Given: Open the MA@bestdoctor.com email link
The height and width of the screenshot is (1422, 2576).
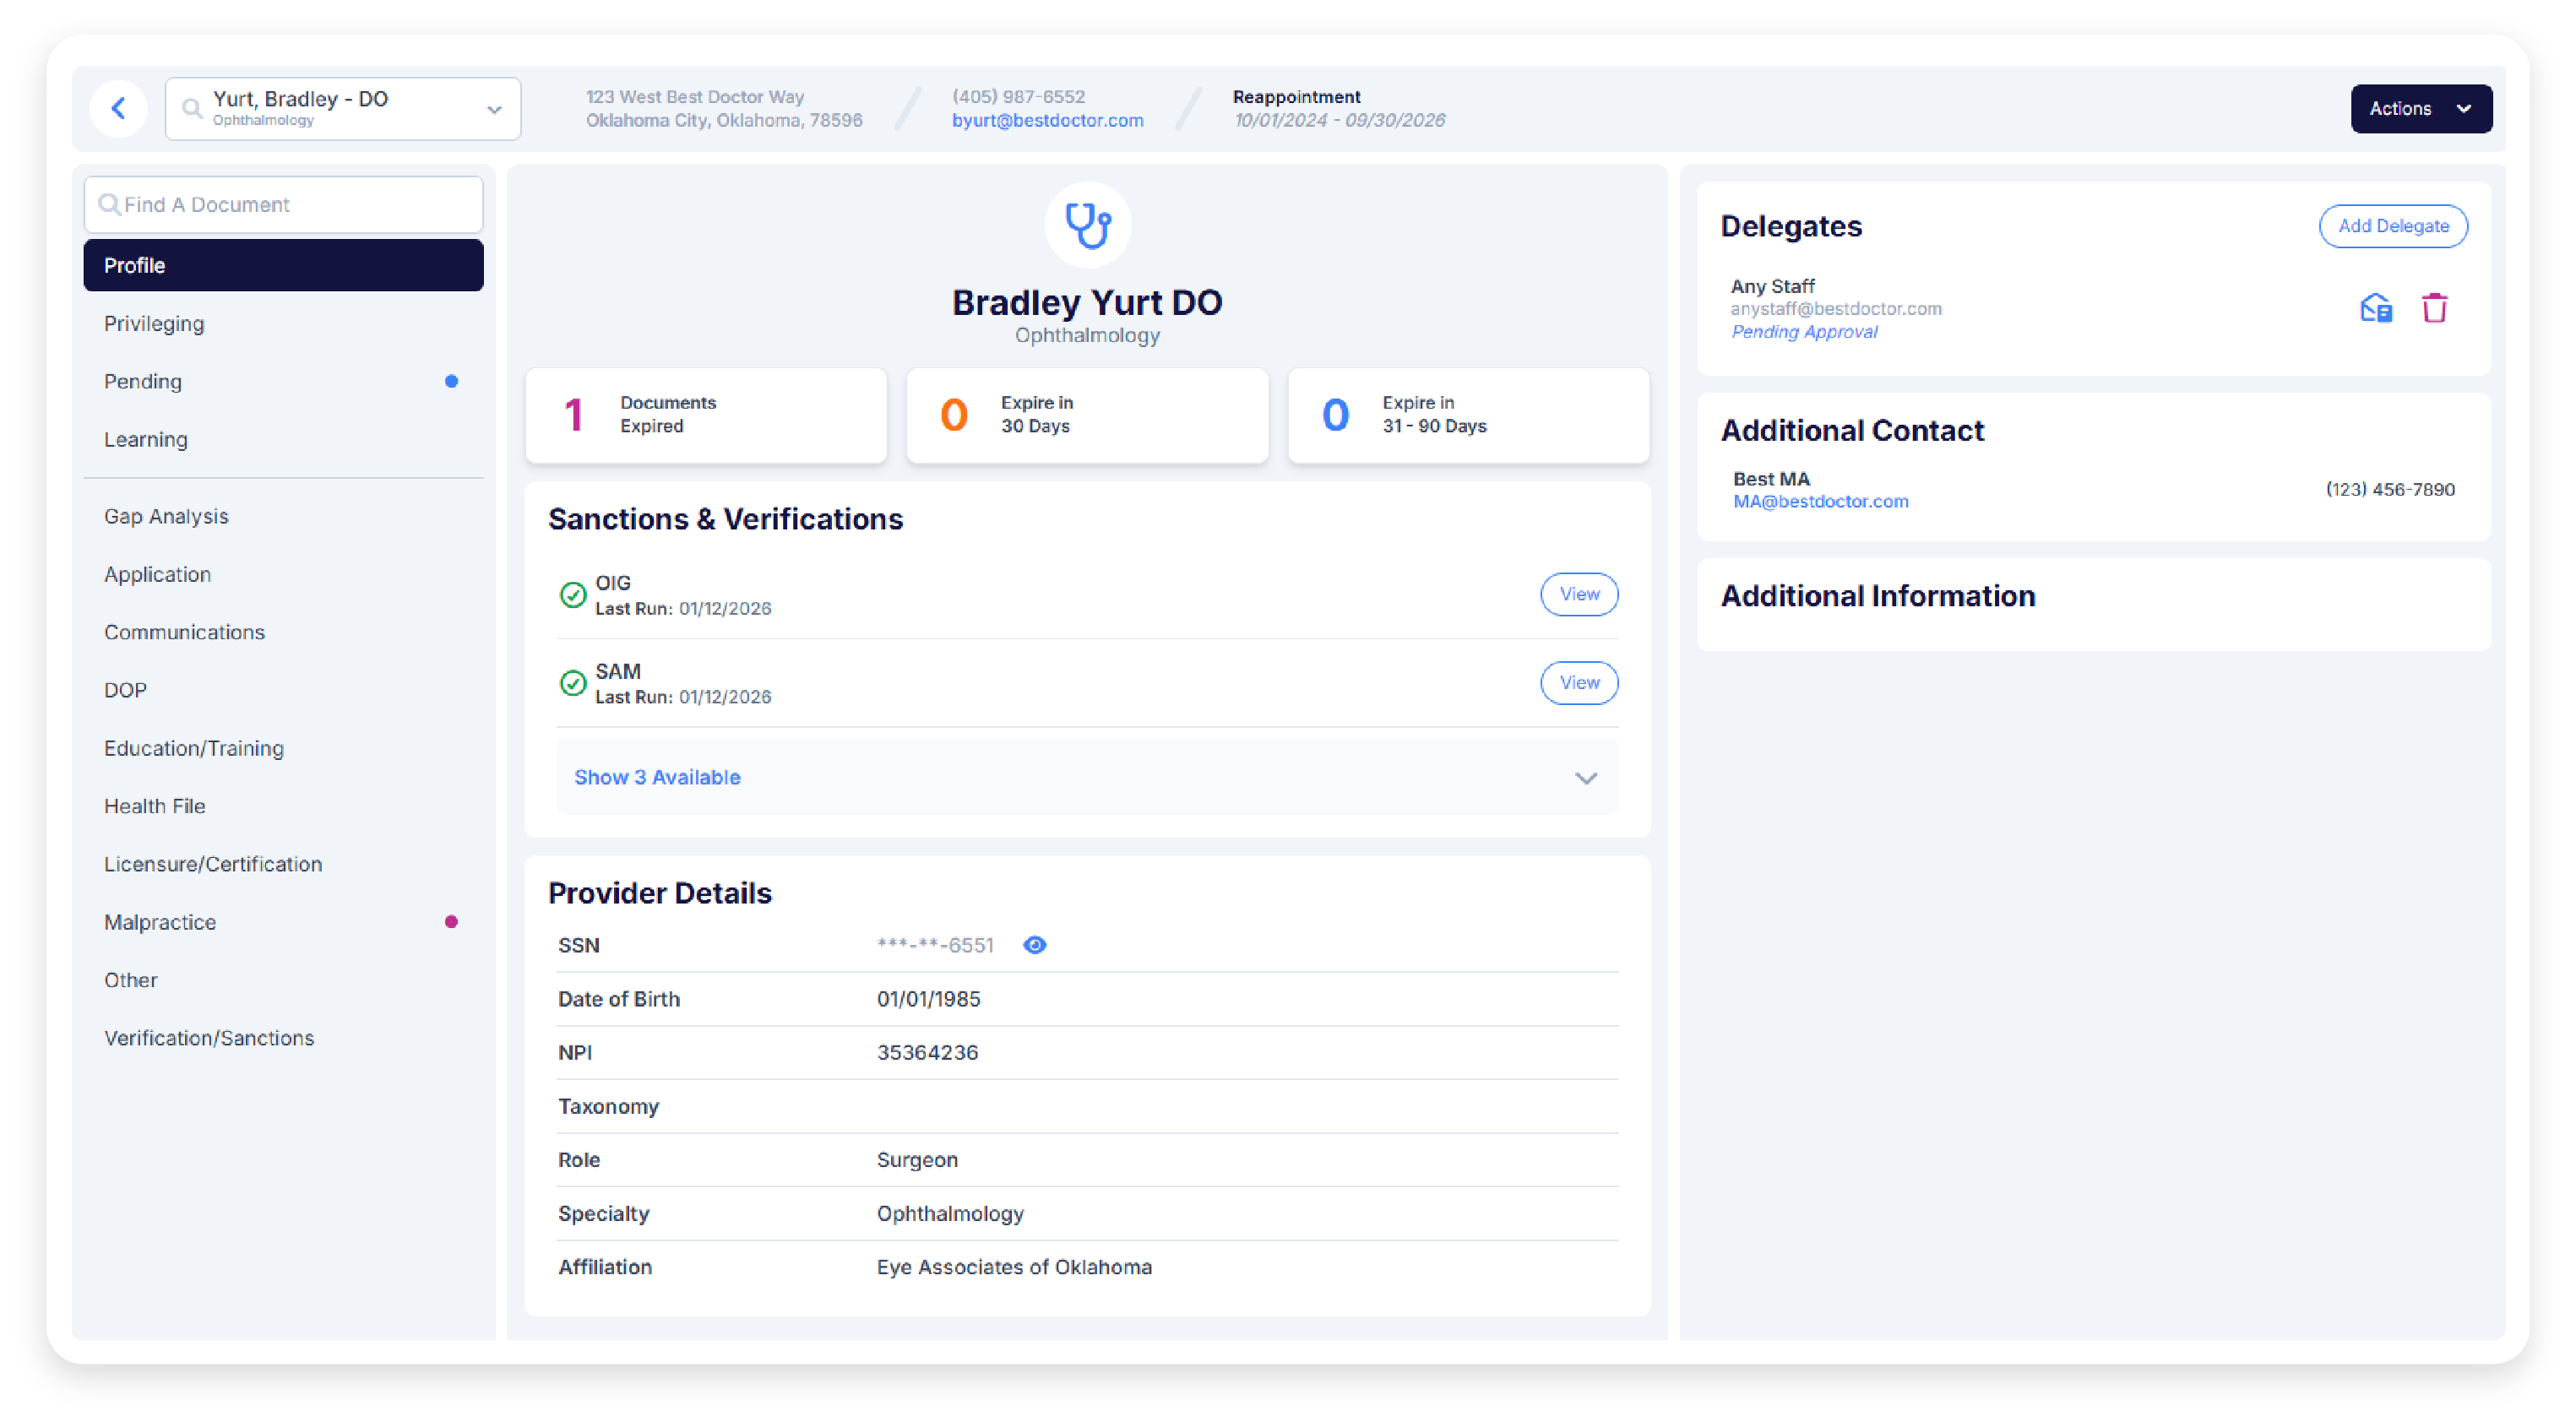Looking at the screenshot, I should click(x=1820, y=501).
